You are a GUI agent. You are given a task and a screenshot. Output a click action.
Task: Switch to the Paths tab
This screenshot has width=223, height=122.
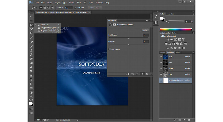(x=178, y=52)
